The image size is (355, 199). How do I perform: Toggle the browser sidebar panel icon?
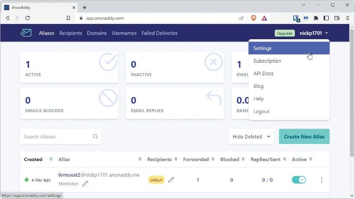tap(326, 18)
